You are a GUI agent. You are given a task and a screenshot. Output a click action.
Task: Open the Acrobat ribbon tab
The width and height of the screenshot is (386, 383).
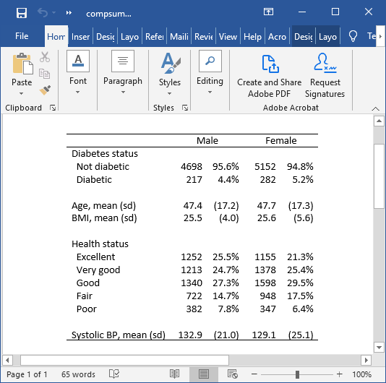(277, 37)
